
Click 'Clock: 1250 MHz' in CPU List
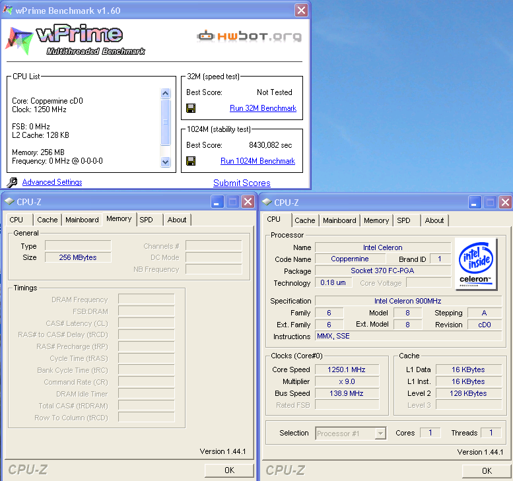39,110
